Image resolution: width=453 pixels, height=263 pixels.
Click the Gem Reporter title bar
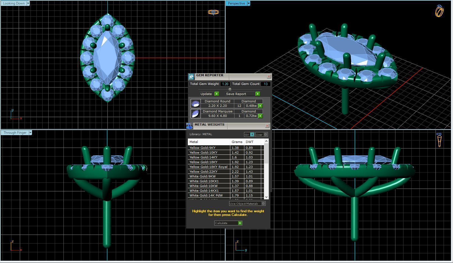click(x=230, y=76)
